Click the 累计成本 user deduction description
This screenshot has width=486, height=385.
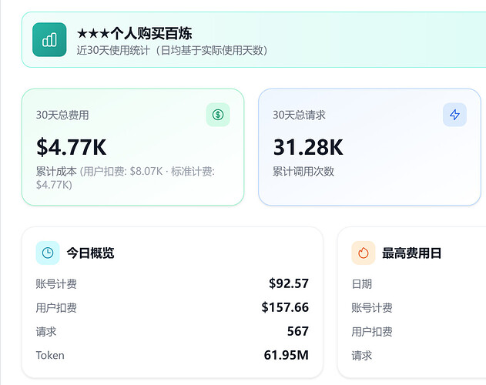pos(126,178)
